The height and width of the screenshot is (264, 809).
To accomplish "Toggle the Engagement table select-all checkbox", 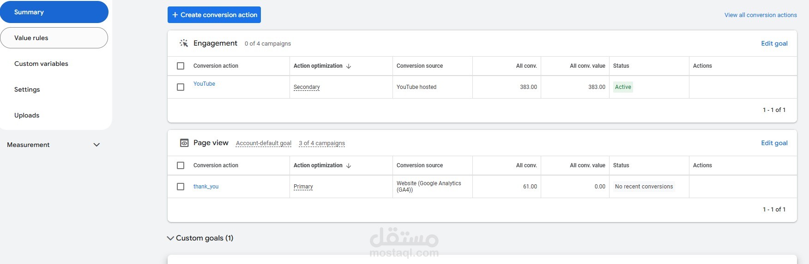I will click(181, 66).
